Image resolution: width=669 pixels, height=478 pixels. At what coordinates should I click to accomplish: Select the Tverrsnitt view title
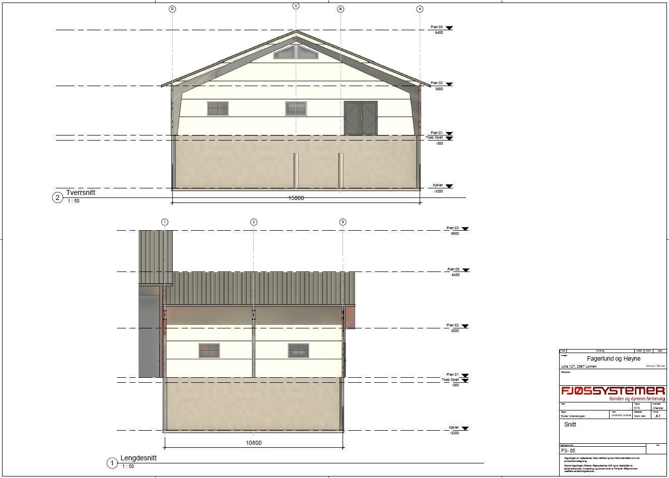(81, 192)
